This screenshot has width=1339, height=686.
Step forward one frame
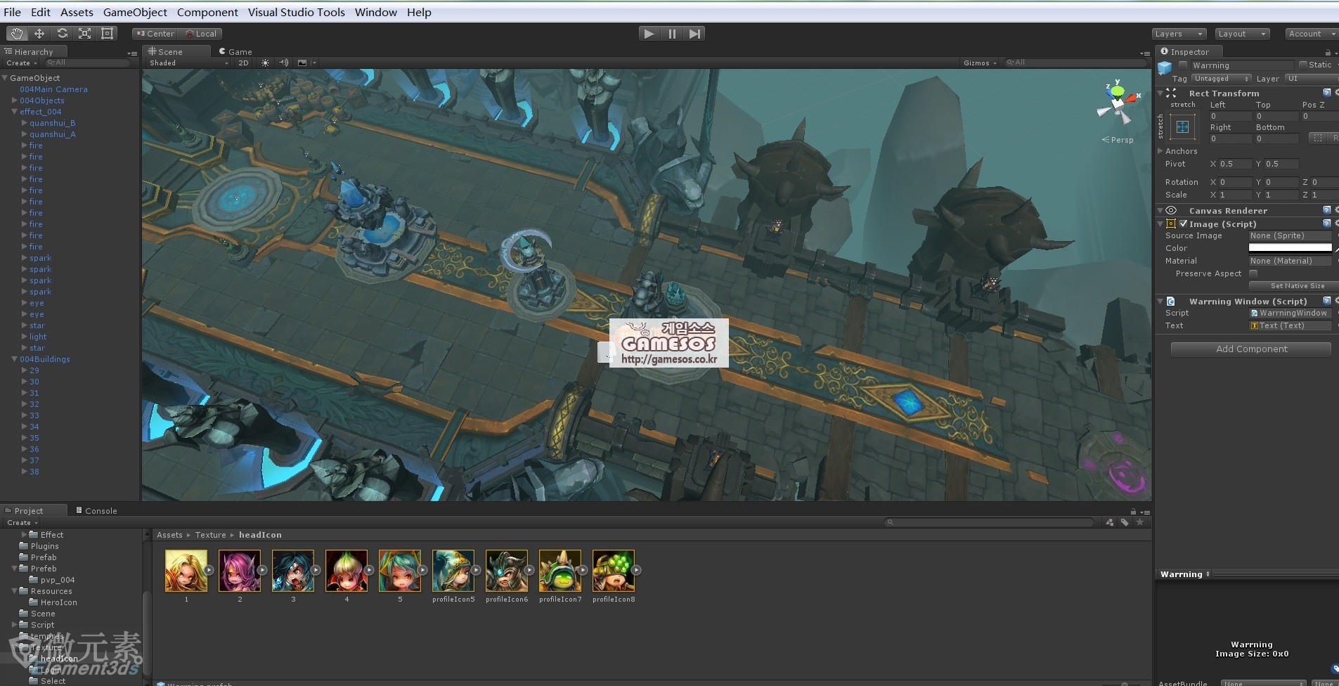(694, 34)
